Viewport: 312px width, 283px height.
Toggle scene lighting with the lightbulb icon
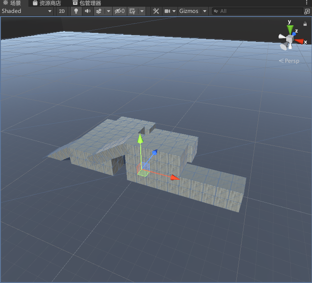coord(76,11)
